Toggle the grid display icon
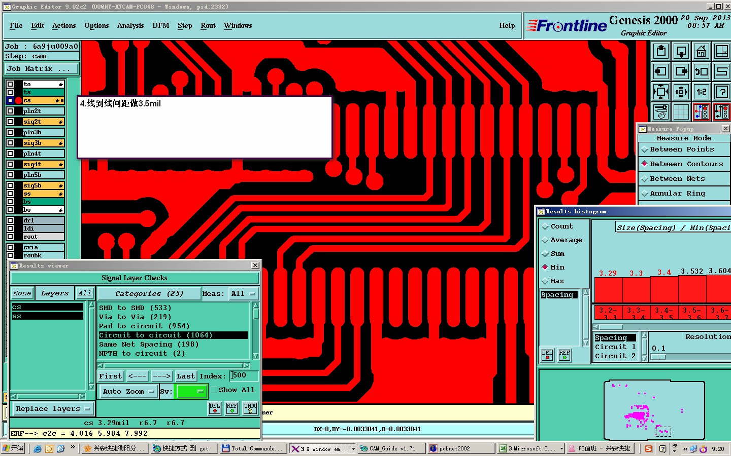The image size is (731, 456). (681, 111)
